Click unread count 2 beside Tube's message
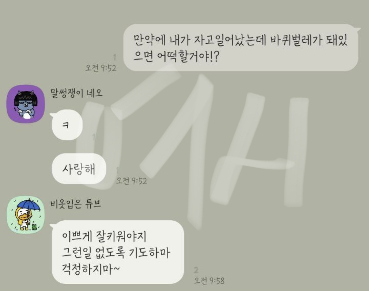369x291 pixels. 196,270
